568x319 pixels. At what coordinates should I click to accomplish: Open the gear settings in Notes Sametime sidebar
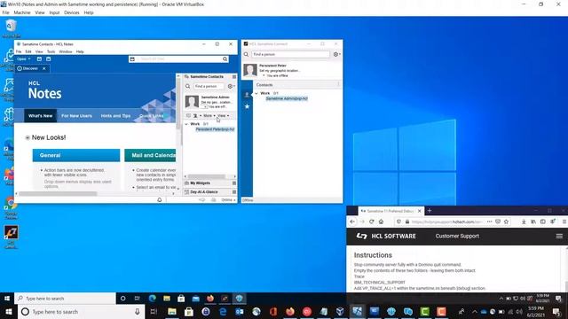[x=231, y=87]
